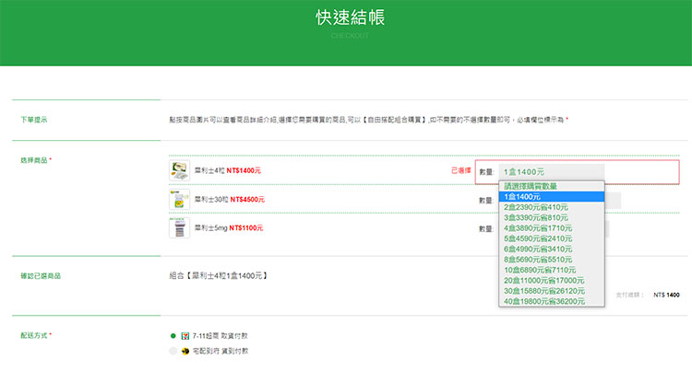Click the 下單提示 section label

34,120
